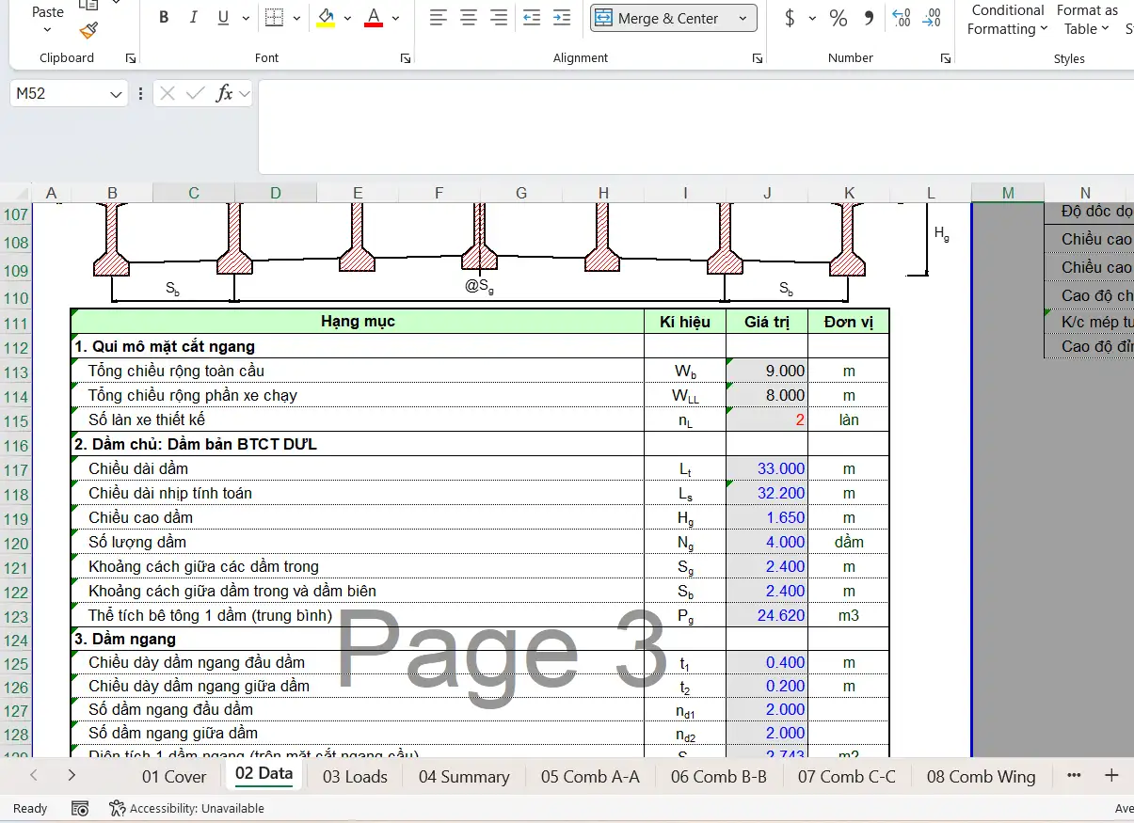
Task: Select column J header
Action: pos(767,193)
